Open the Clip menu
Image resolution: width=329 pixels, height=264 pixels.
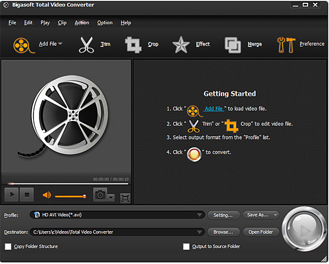[x=62, y=22]
